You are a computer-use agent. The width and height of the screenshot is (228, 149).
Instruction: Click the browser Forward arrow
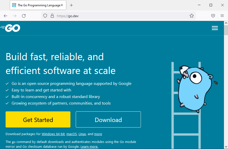coord(15,16)
